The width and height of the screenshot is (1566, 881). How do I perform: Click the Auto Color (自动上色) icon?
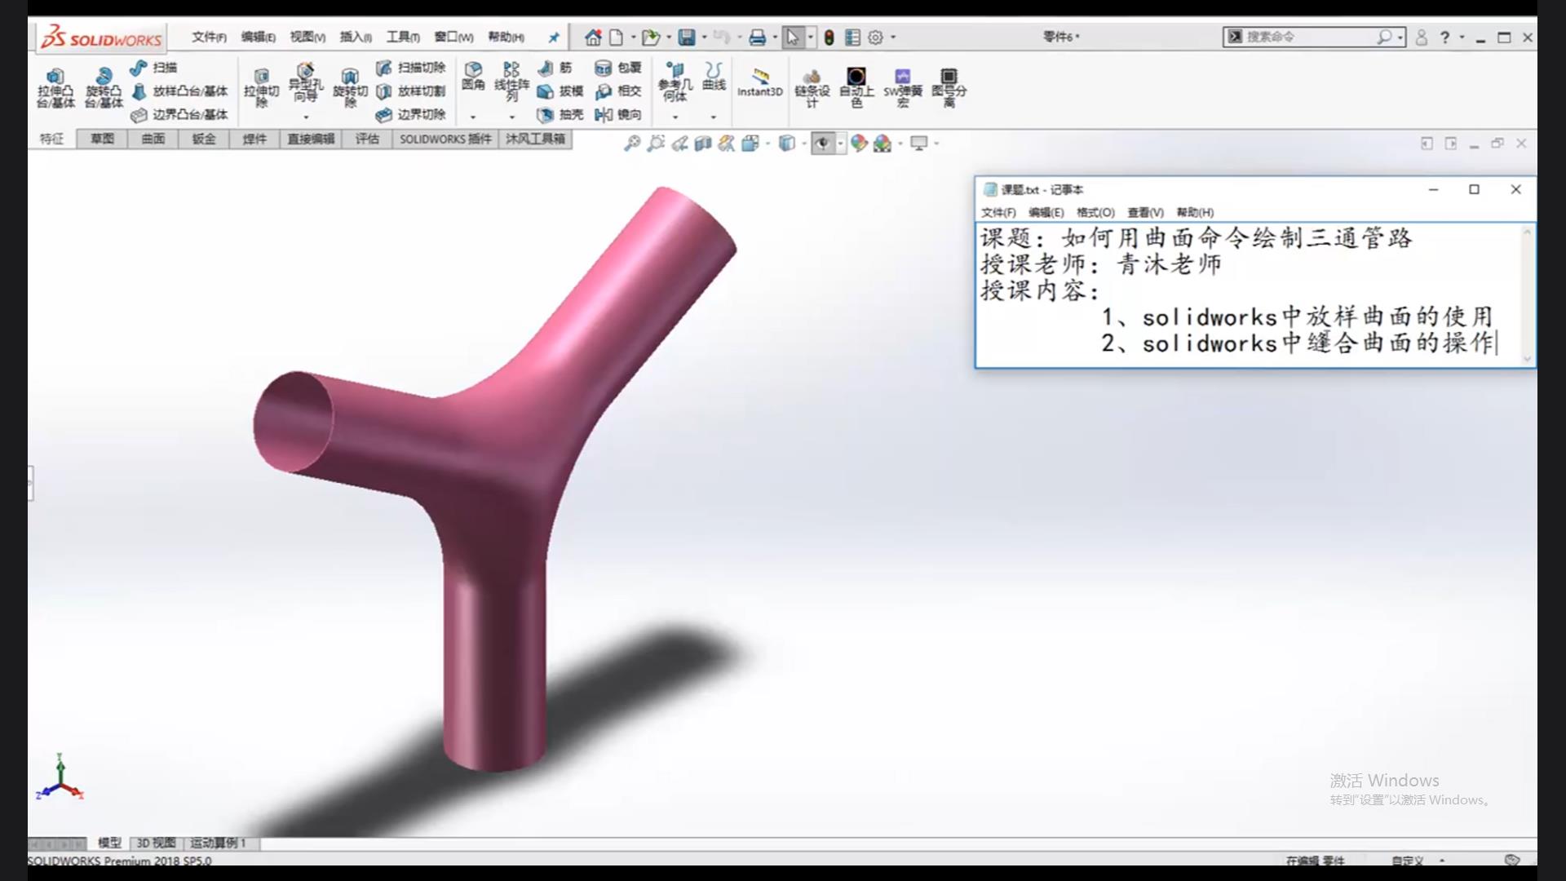(x=856, y=88)
